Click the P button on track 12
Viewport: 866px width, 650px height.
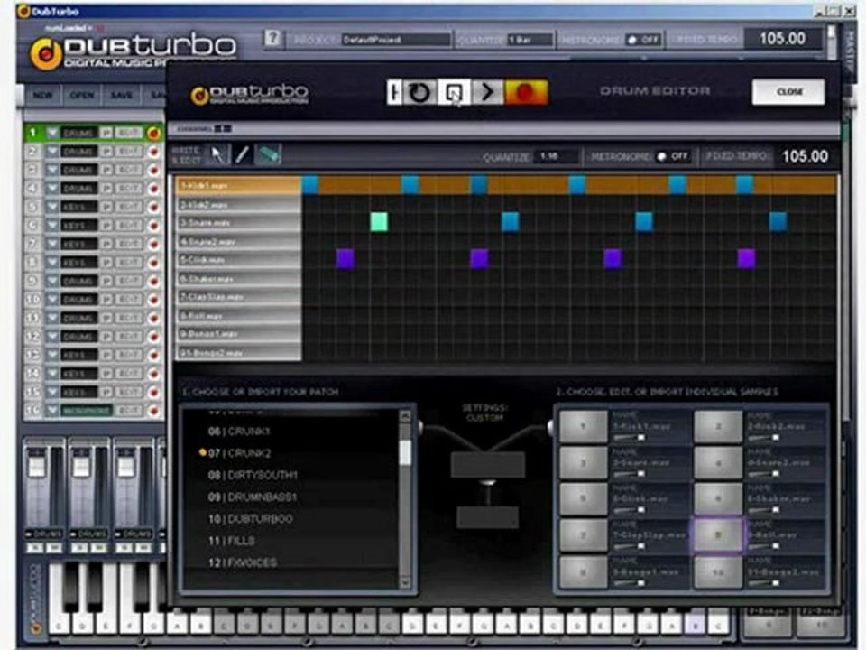pos(106,337)
